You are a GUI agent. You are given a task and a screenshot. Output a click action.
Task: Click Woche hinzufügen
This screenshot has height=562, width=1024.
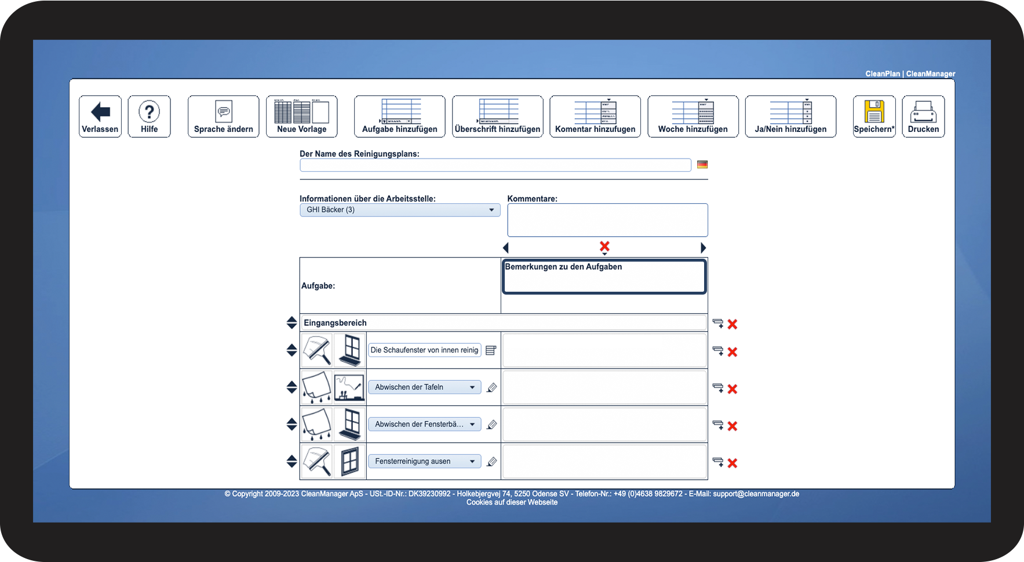pyautogui.click(x=693, y=116)
